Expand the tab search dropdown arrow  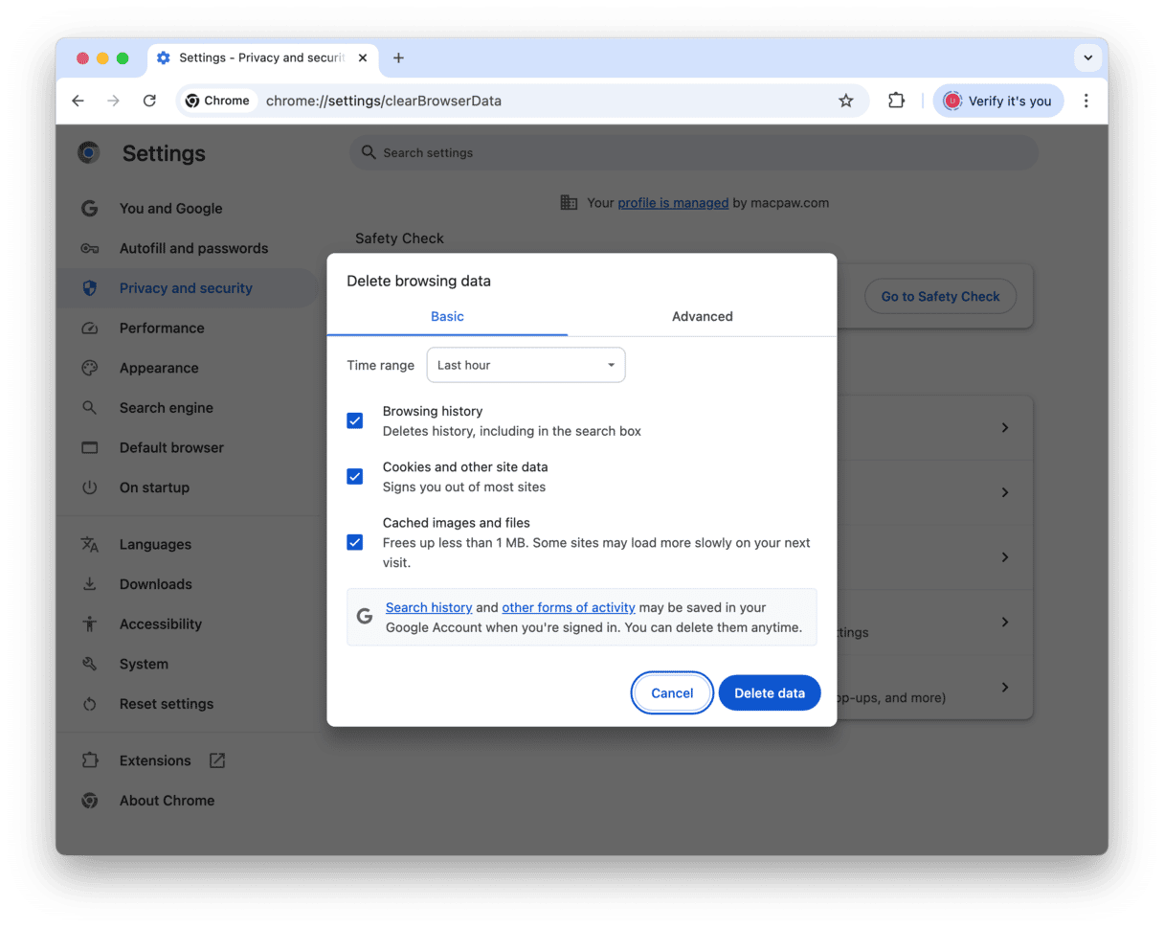pos(1087,58)
